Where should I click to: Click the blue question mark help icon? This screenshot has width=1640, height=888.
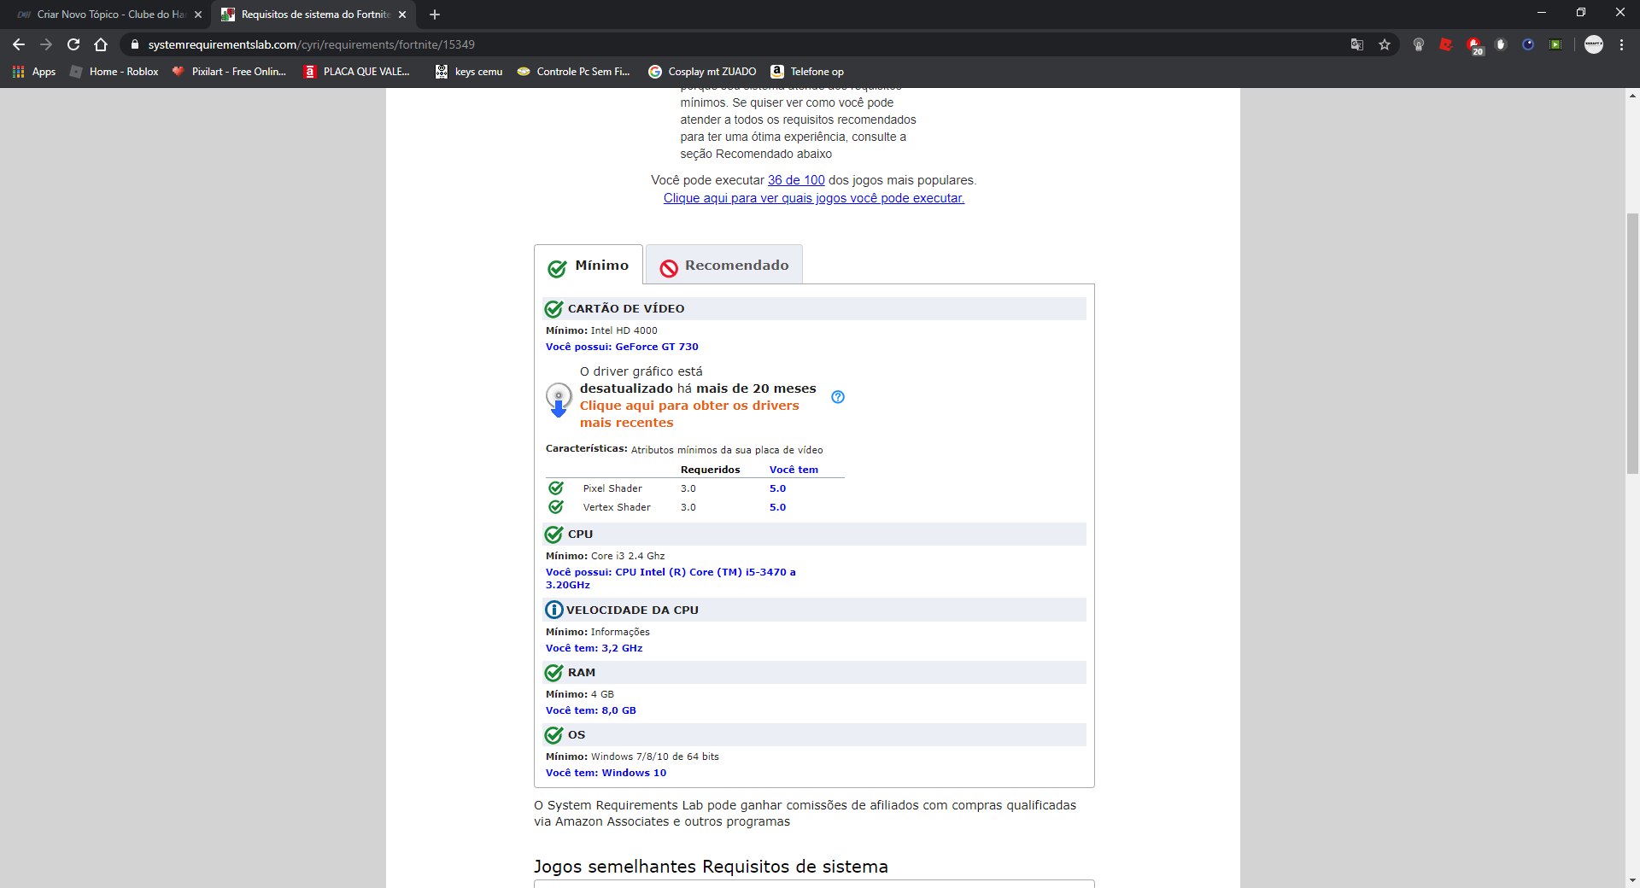[838, 397]
